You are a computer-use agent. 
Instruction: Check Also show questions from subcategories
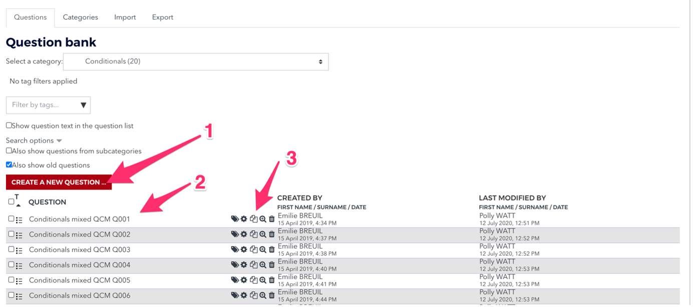click(9, 150)
